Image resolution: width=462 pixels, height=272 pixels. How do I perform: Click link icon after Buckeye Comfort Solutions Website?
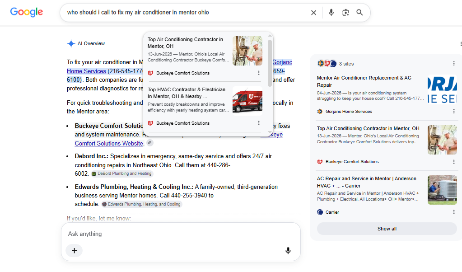[149, 143]
